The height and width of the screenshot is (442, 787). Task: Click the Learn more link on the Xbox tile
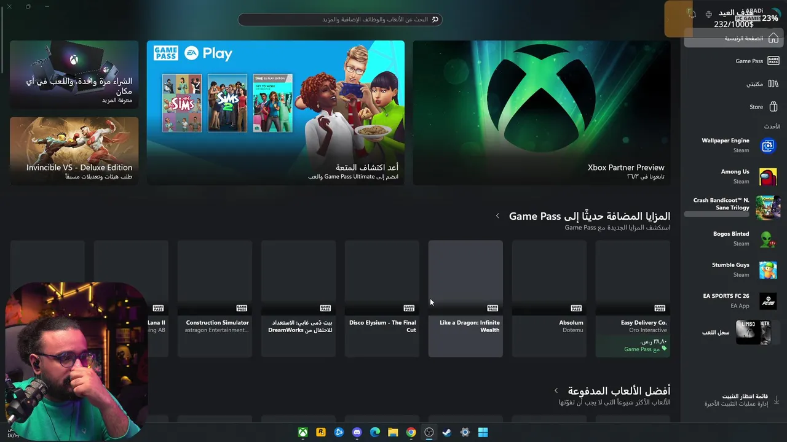click(117, 100)
